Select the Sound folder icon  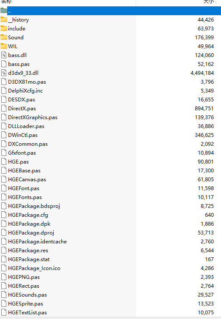pos(4,38)
